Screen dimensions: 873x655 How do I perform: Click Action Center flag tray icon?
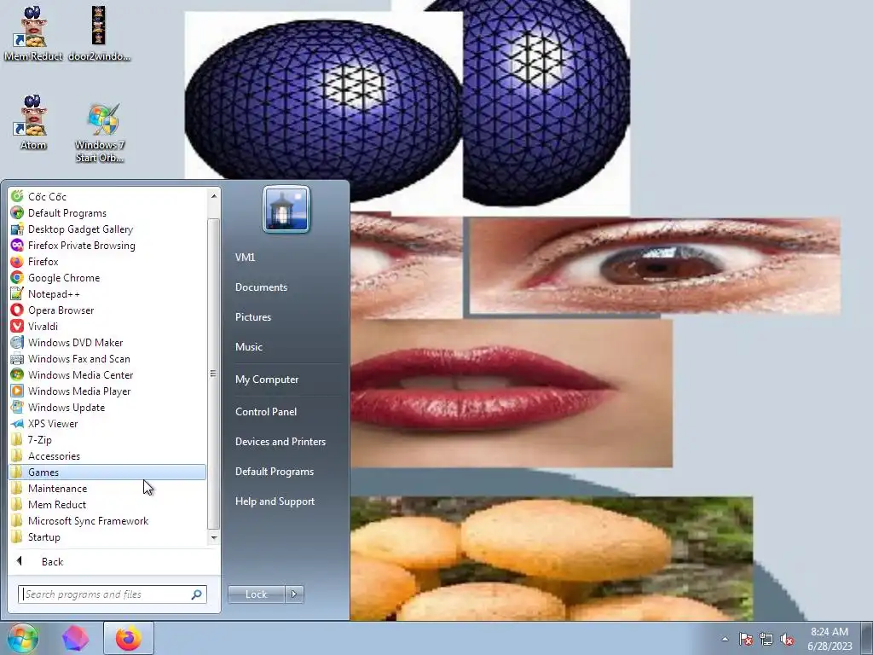tap(745, 639)
